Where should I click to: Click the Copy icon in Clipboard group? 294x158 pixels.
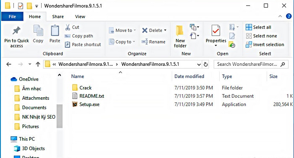point(38,31)
